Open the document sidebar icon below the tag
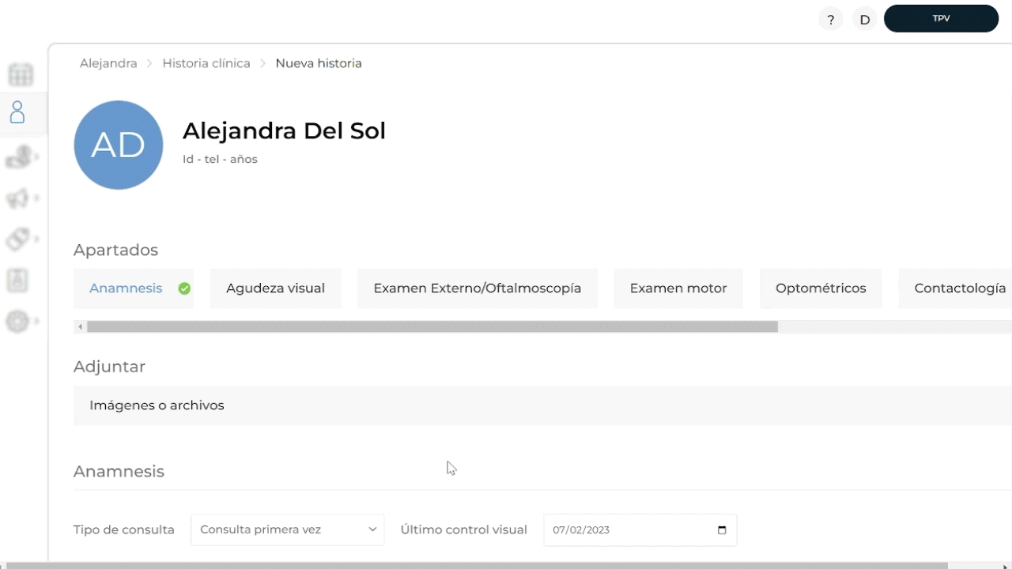1012x569 pixels. (x=17, y=280)
